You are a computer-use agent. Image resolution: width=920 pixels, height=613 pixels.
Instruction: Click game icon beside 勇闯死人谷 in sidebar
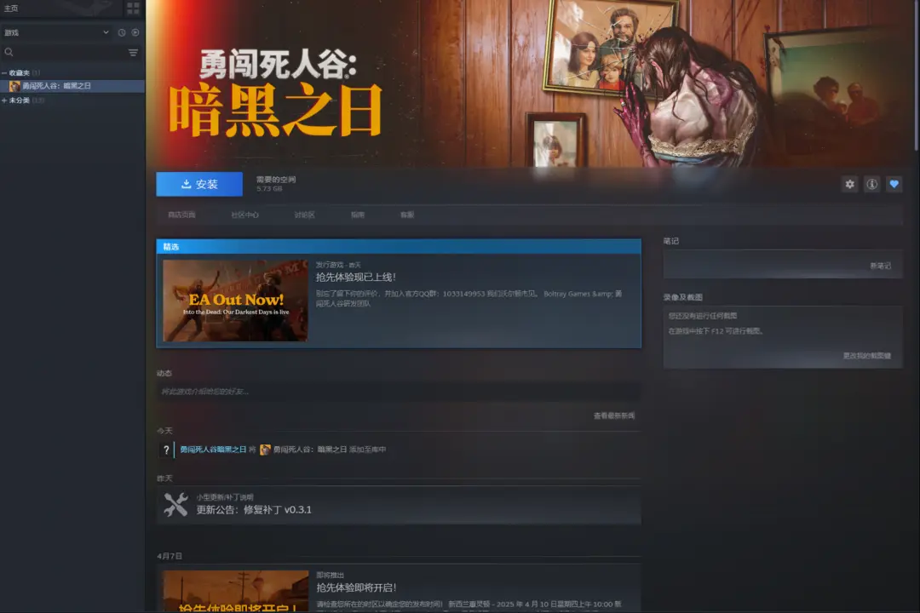[14, 86]
